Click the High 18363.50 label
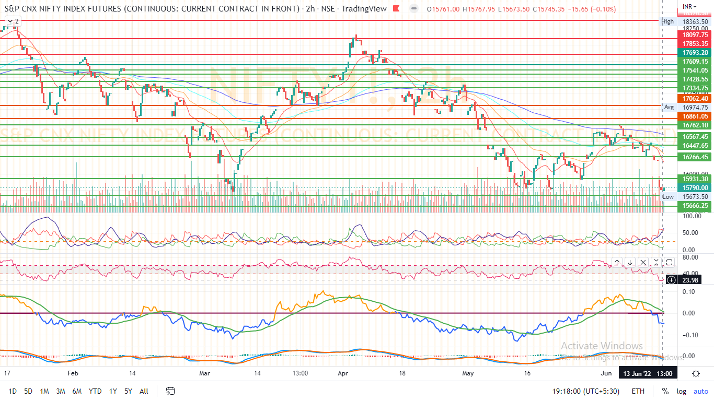Screen dimensions: 714x401 click(x=685, y=22)
